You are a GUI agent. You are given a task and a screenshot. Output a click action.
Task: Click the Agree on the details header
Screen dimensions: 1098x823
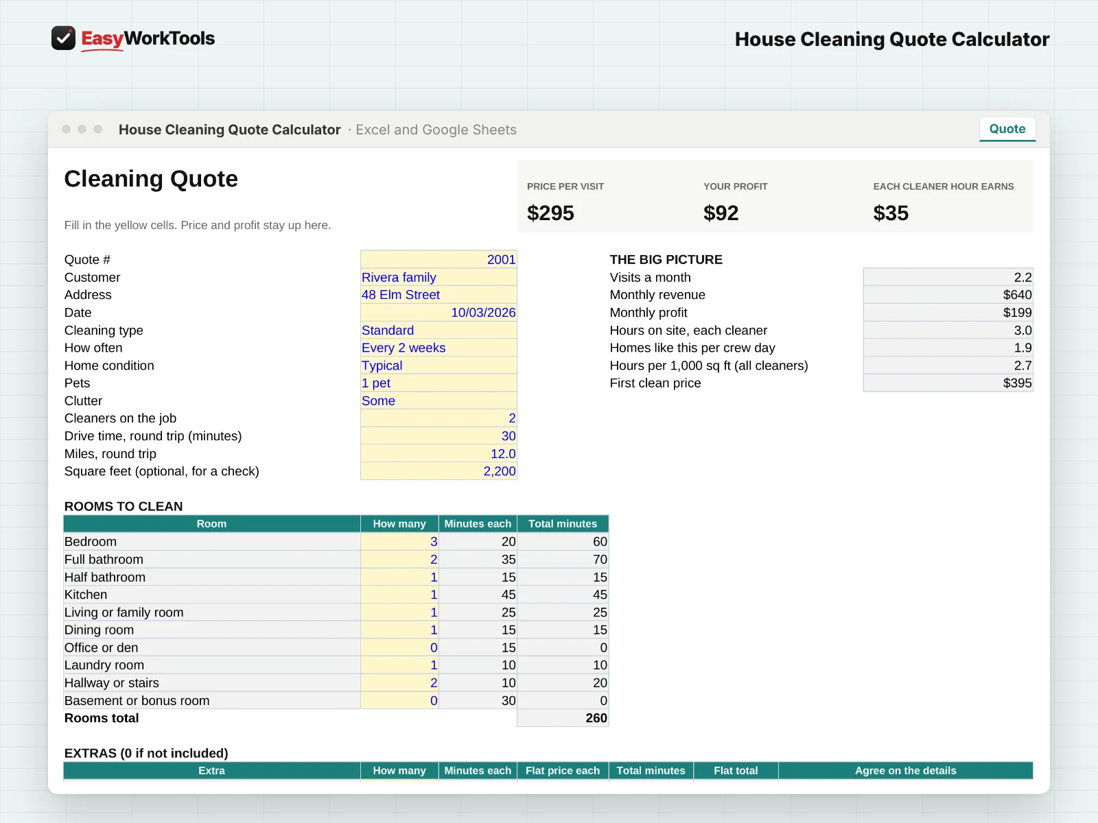click(905, 771)
